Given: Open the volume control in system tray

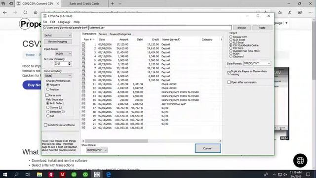Looking at the screenshot, I should [x=285, y=175].
